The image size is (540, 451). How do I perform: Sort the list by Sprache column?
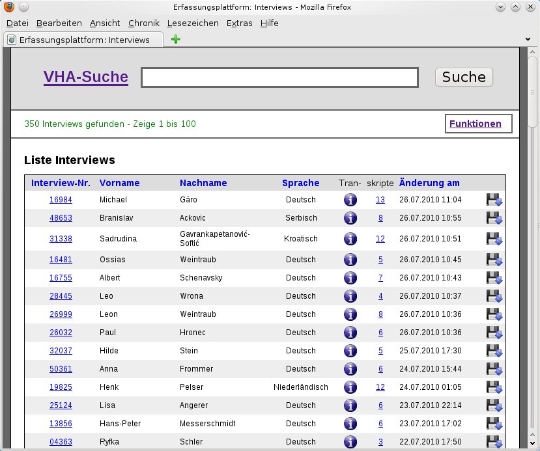click(x=300, y=183)
